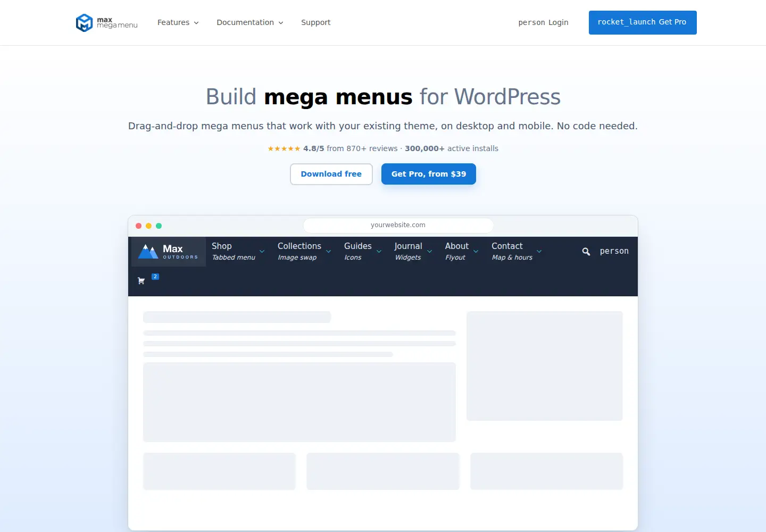
Task: Click Get Pro, from $39 button
Action: coord(429,174)
